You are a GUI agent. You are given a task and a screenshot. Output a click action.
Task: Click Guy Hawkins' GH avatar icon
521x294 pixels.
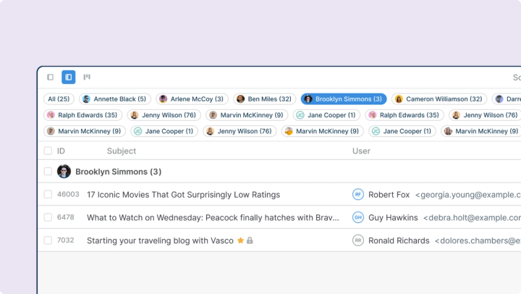[357, 217]
